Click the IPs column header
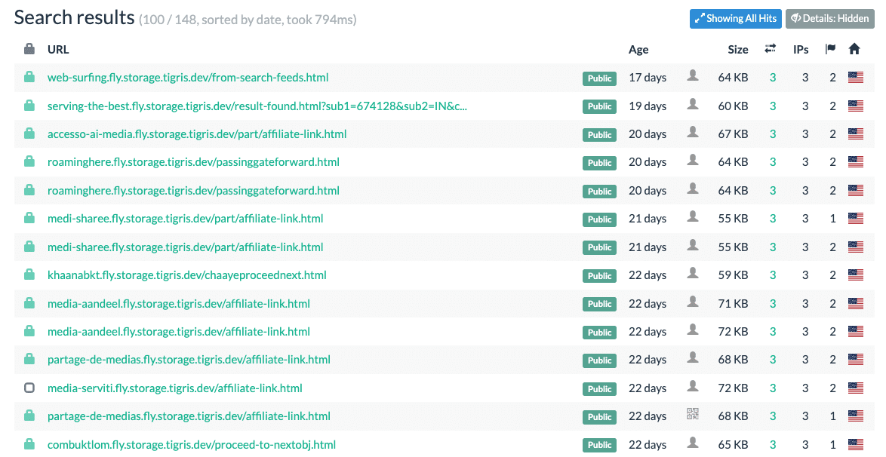Image resolution: width=886 pixels, height=457 pixels. point(801,50)
